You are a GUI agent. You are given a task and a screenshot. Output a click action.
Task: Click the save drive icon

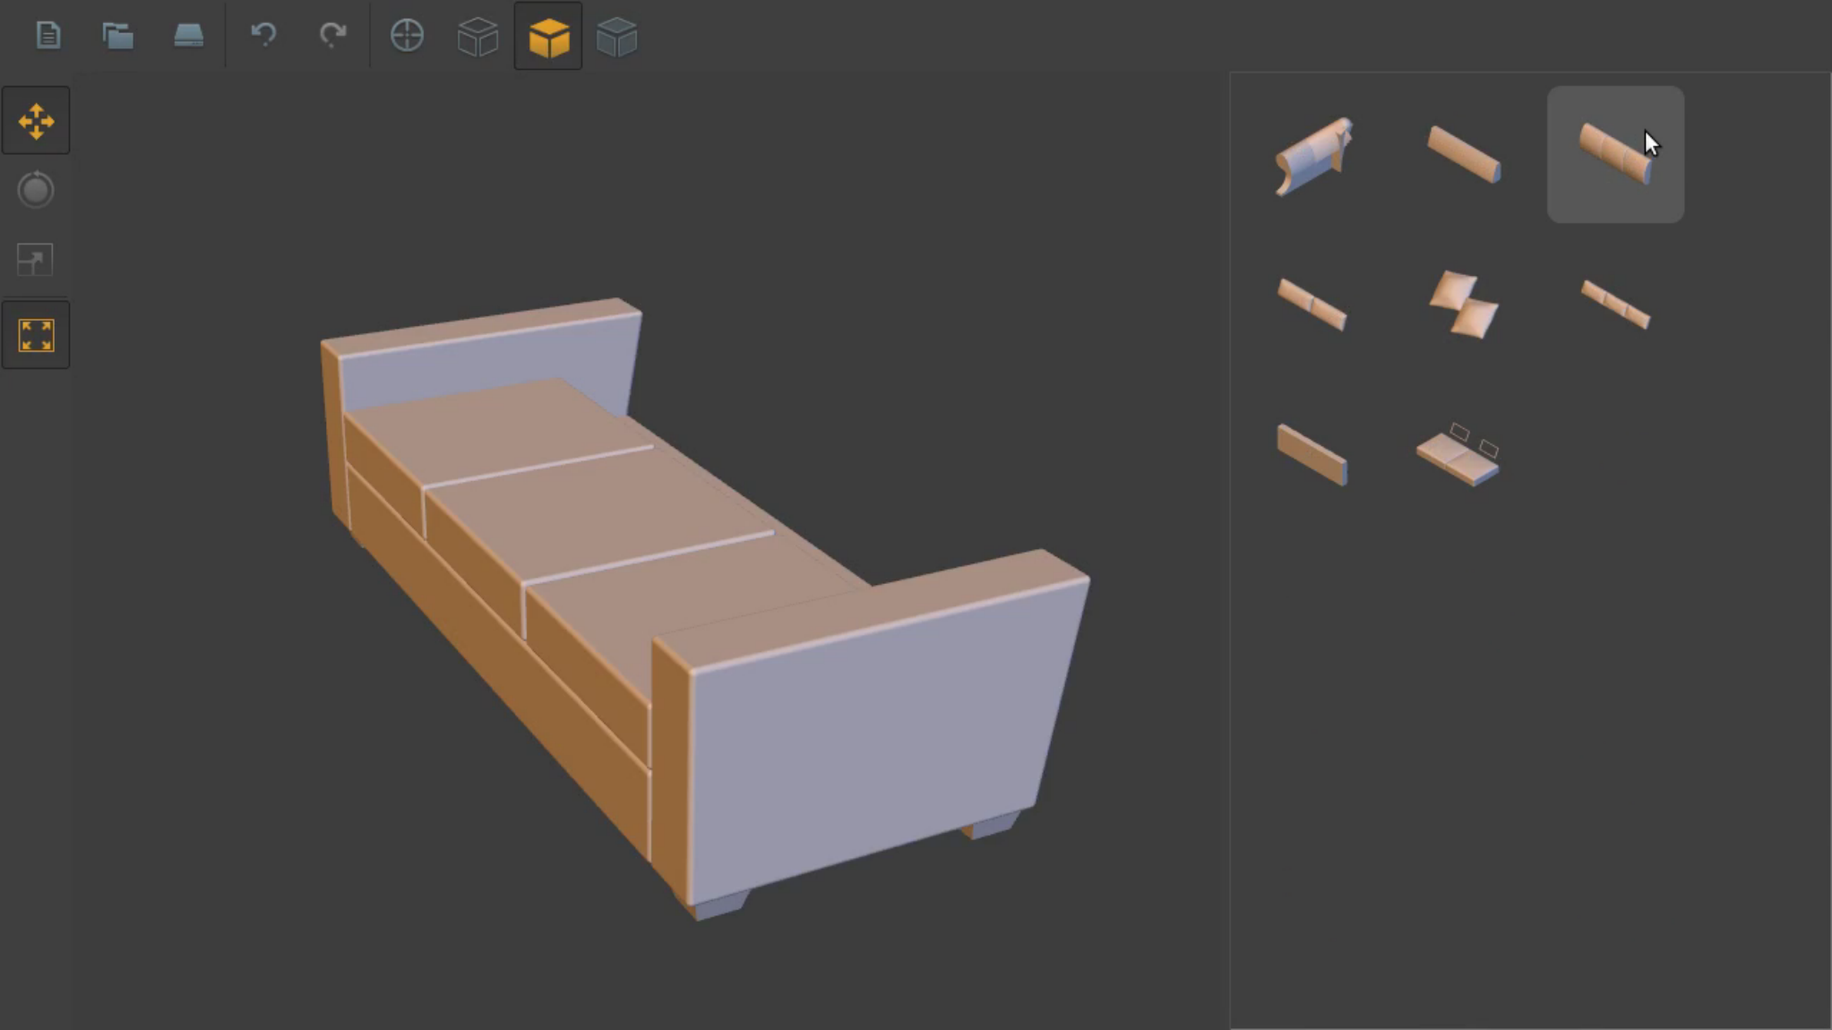click(188, 35)
